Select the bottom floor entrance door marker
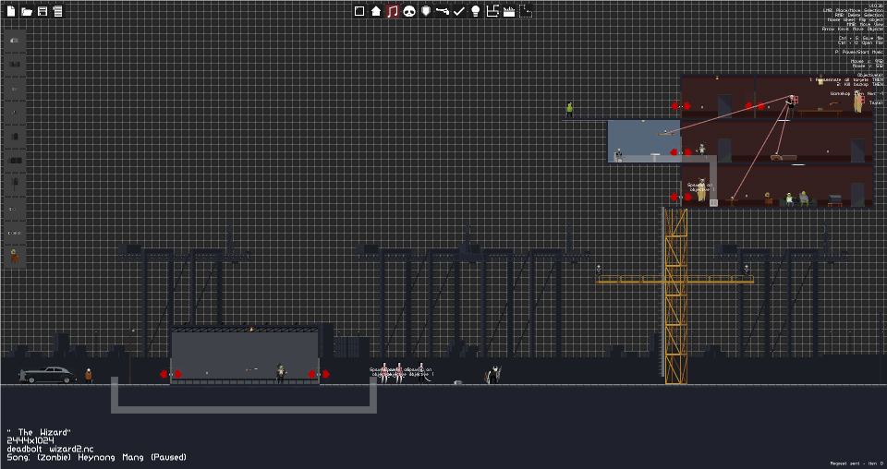The image size is (887, 469). (681, 198)
